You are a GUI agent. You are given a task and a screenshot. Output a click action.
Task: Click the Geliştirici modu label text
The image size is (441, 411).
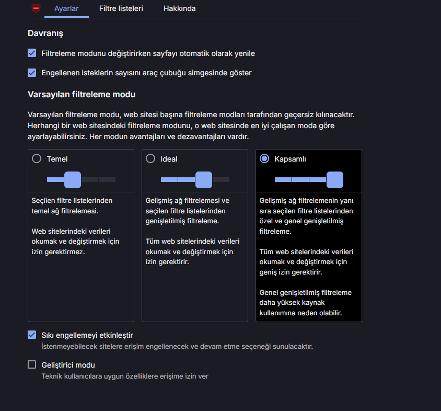point(68,365)
